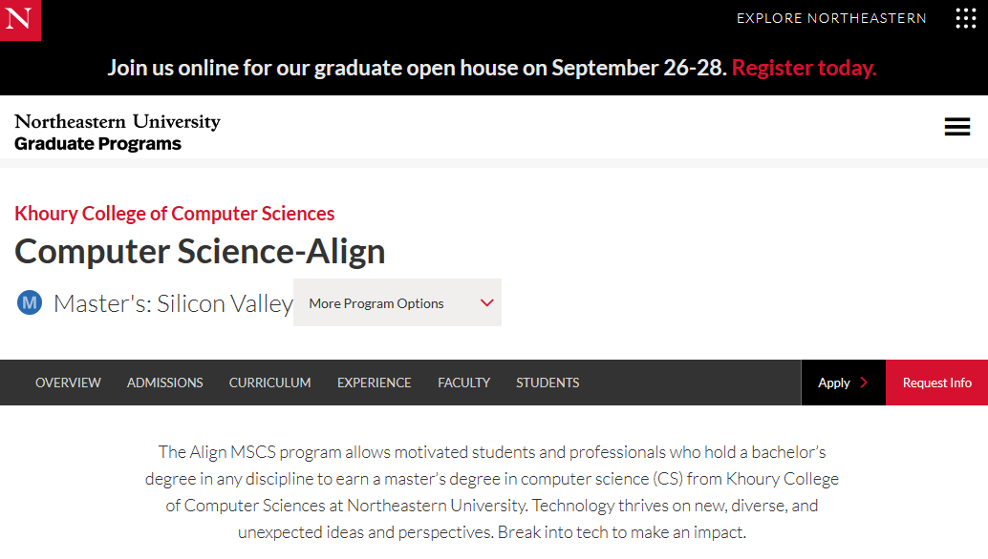Follow the Register today link

[x=804, y=68]
